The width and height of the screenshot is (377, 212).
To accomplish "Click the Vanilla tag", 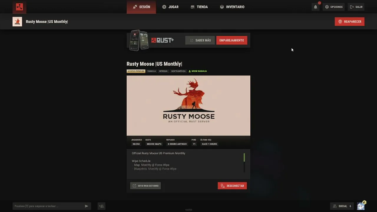I will pos(151,71).
